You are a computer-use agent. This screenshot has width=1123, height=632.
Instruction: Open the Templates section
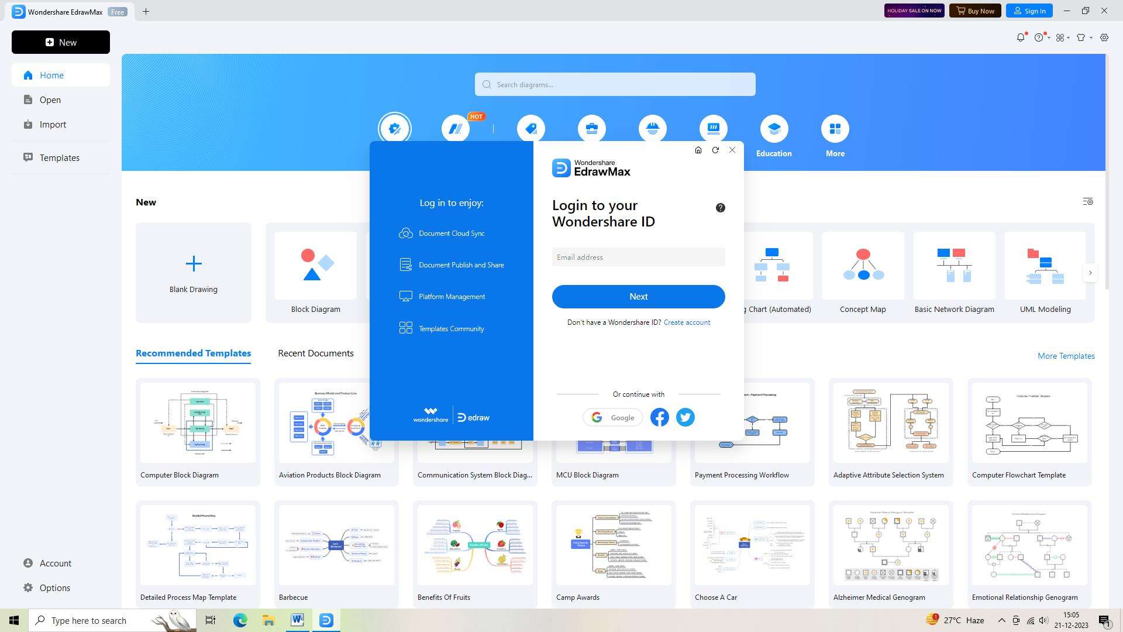point(60,157)
